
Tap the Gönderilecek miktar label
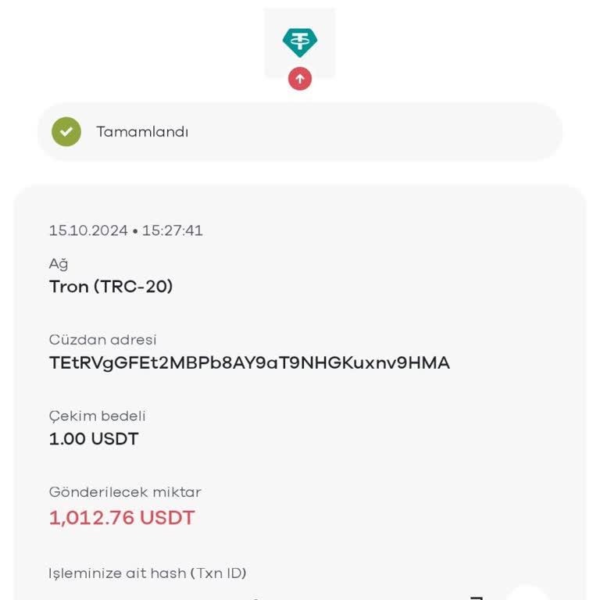[125, 492]
